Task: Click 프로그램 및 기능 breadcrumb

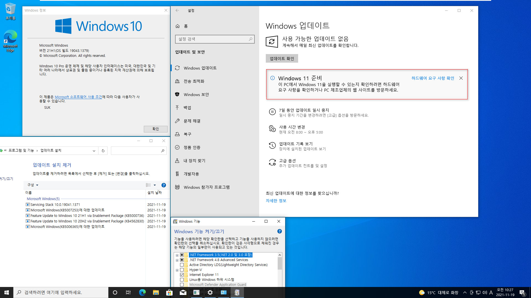Action: [x=21, y=150]
